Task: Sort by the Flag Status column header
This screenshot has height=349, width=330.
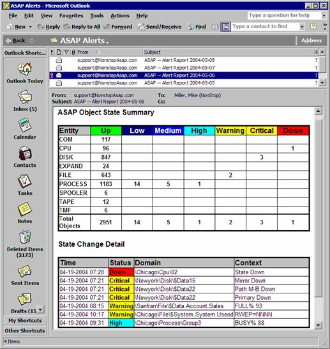Action: [x=66, y=52]
